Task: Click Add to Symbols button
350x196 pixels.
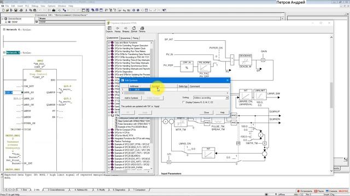Action: pyautogui.click(x=131, y=98)
